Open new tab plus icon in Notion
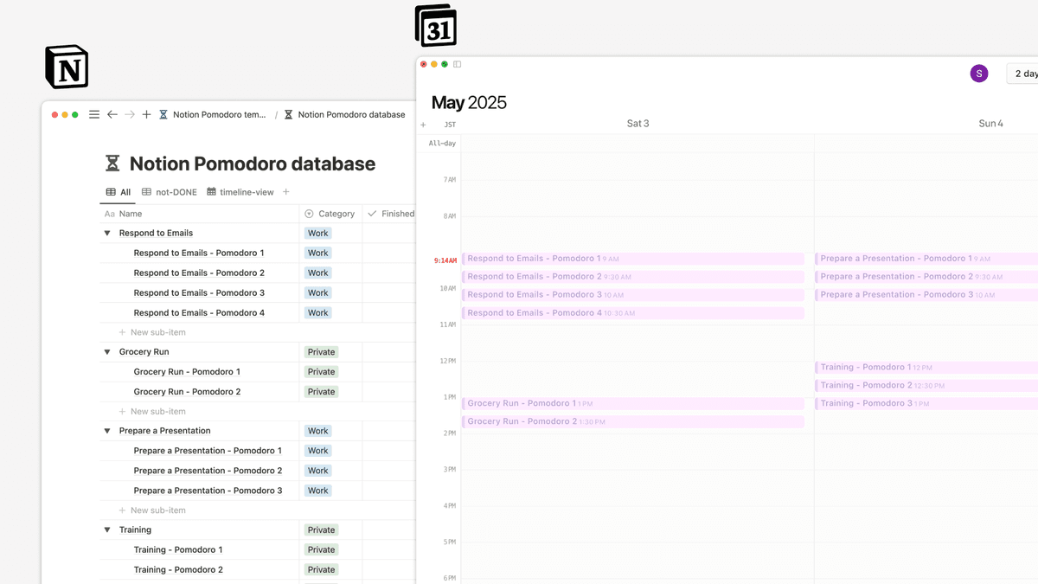The width and height of the screenshot is (1038, 584). [147, 114]
